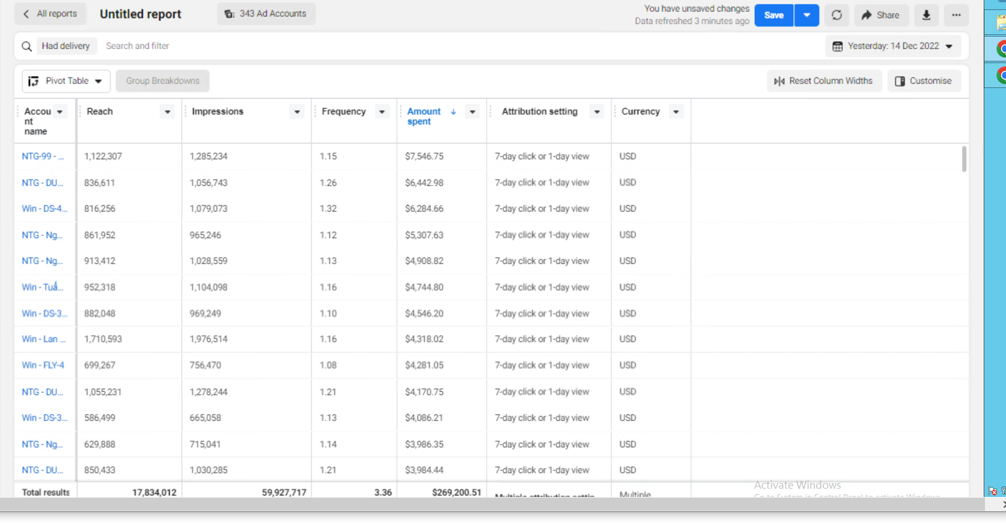
Task: Click the Impressions column drag handle
Action: tap(185, 111)
